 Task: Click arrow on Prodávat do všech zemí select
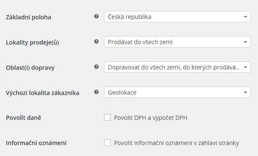pyautogui.click(x=245, y=42)
